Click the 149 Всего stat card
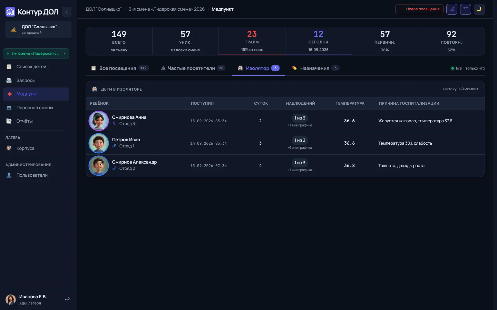The height and width of the screenshot is (310, 497). (119, 41)
